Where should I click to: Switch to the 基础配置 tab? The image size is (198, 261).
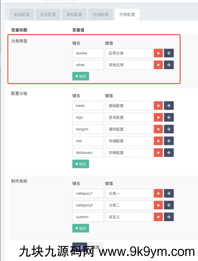tap(21, 15)
